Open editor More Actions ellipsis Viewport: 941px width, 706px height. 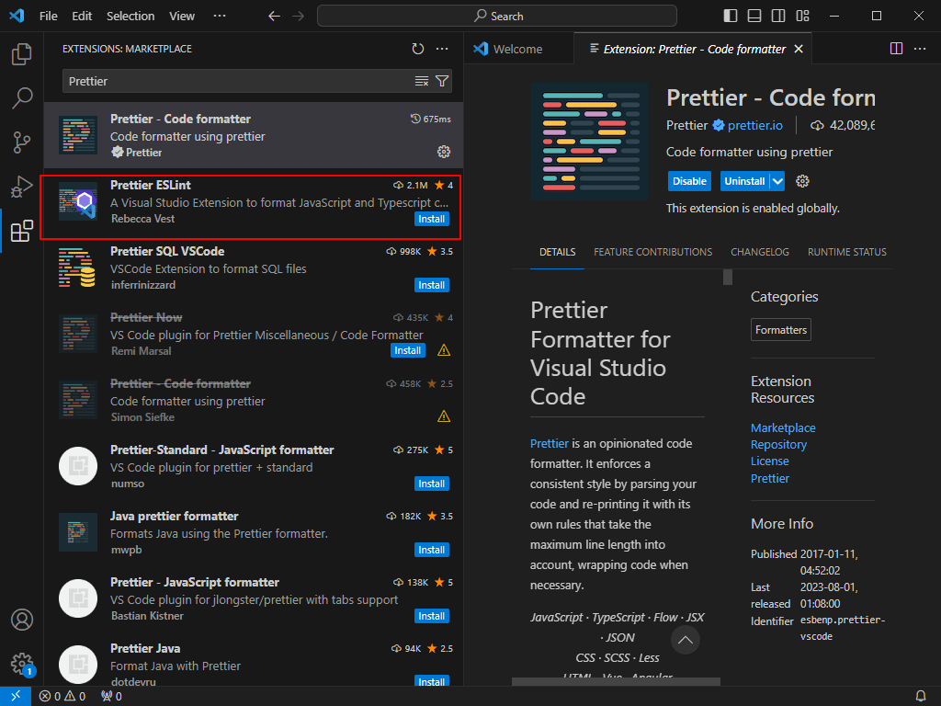click(x=920, y=49)
